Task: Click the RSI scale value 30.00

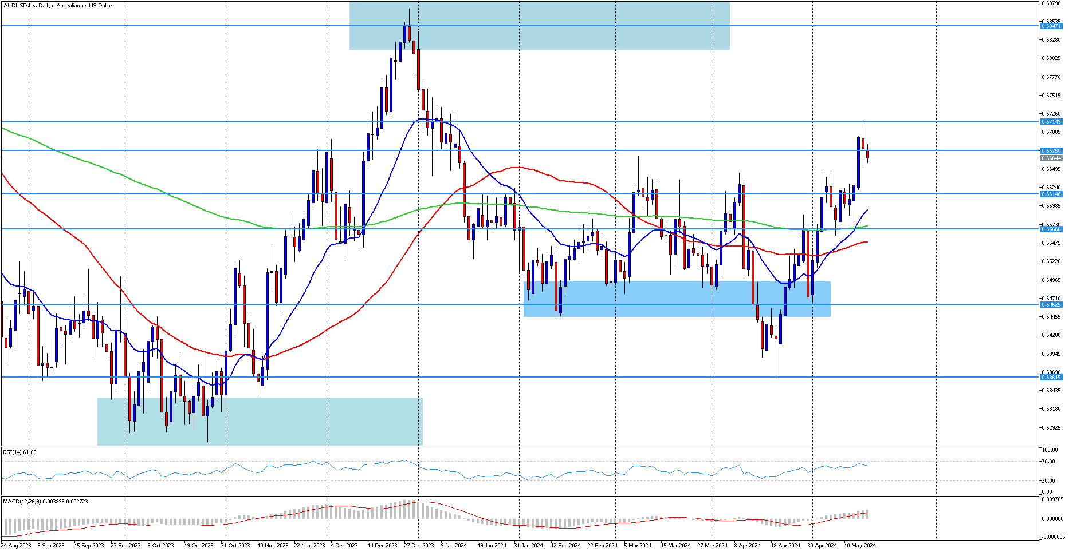Action: click(1048, 480)
